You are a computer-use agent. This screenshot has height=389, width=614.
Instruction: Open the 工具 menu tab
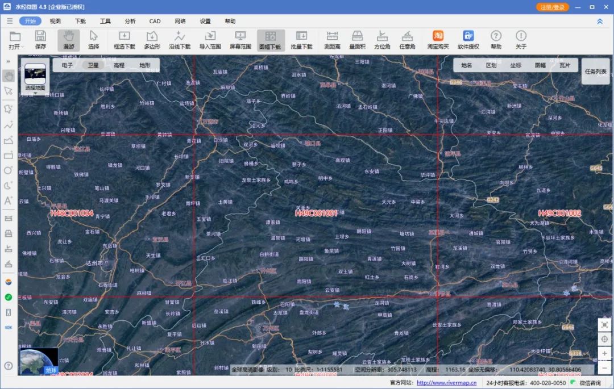tap(105, 21)
